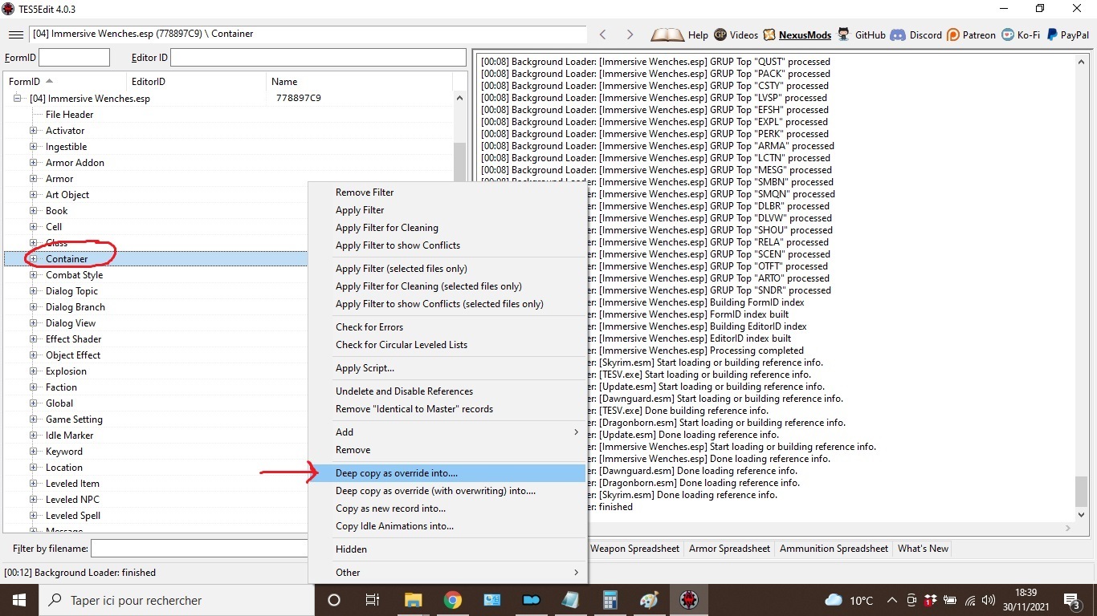Select Check for Errors

tap(448, 327)
